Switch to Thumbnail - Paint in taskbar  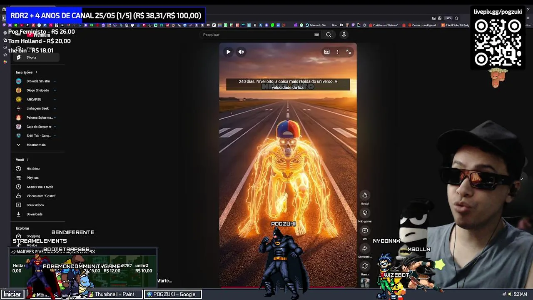pos(115,294)
